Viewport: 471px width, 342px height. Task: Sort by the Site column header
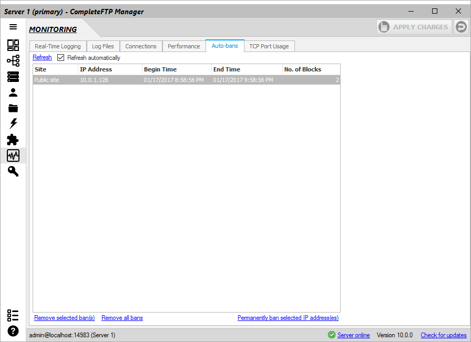point(56,69)
